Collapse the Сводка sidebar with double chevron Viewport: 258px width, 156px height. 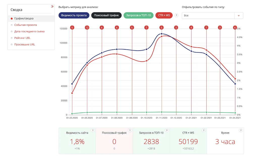pyautogui.click(x=52, y=7)
